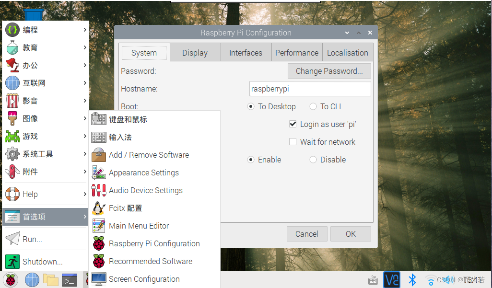Image resolution: width=492 pixels, height=288 pixels.
Task: Click the Help lifebuoy icon
Action: coord(12,194)
